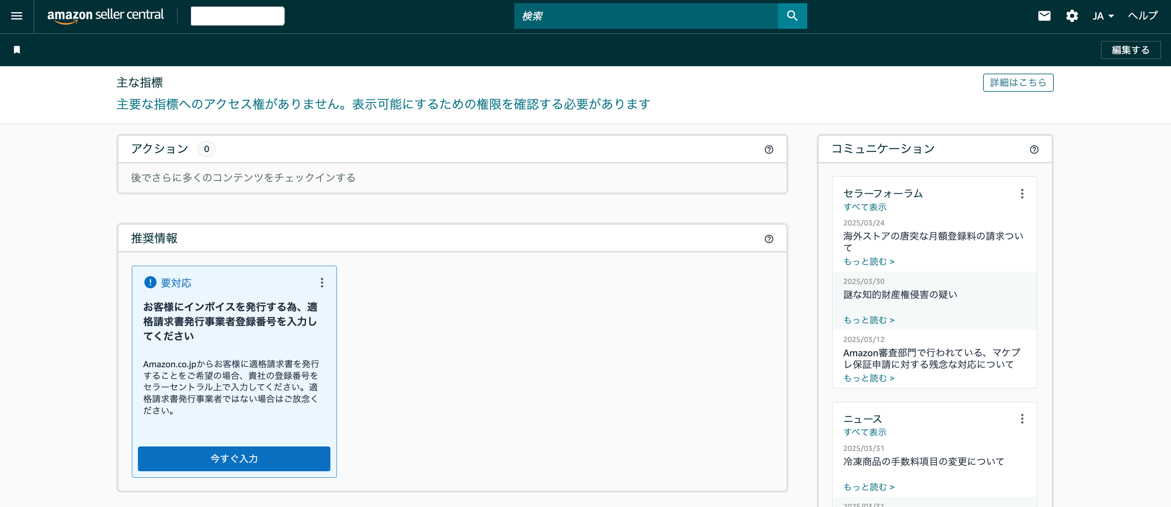
Task: Click the bookmark icon in toolbar
Action: pos(17,50)
